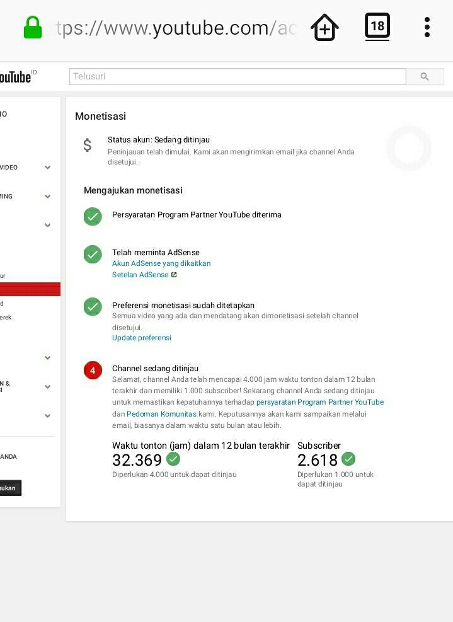Open 'Akun AdSense yang dikaitkan' link

tap(161, 263)
